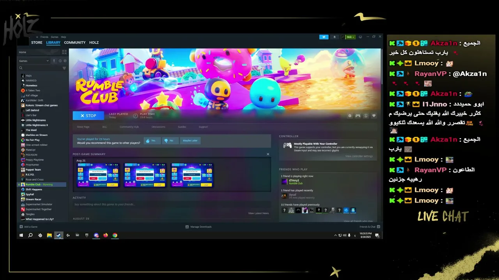This screenshot has height=280, width=499.
Task: Open the STORE tab
Action: tap(37, 43)
